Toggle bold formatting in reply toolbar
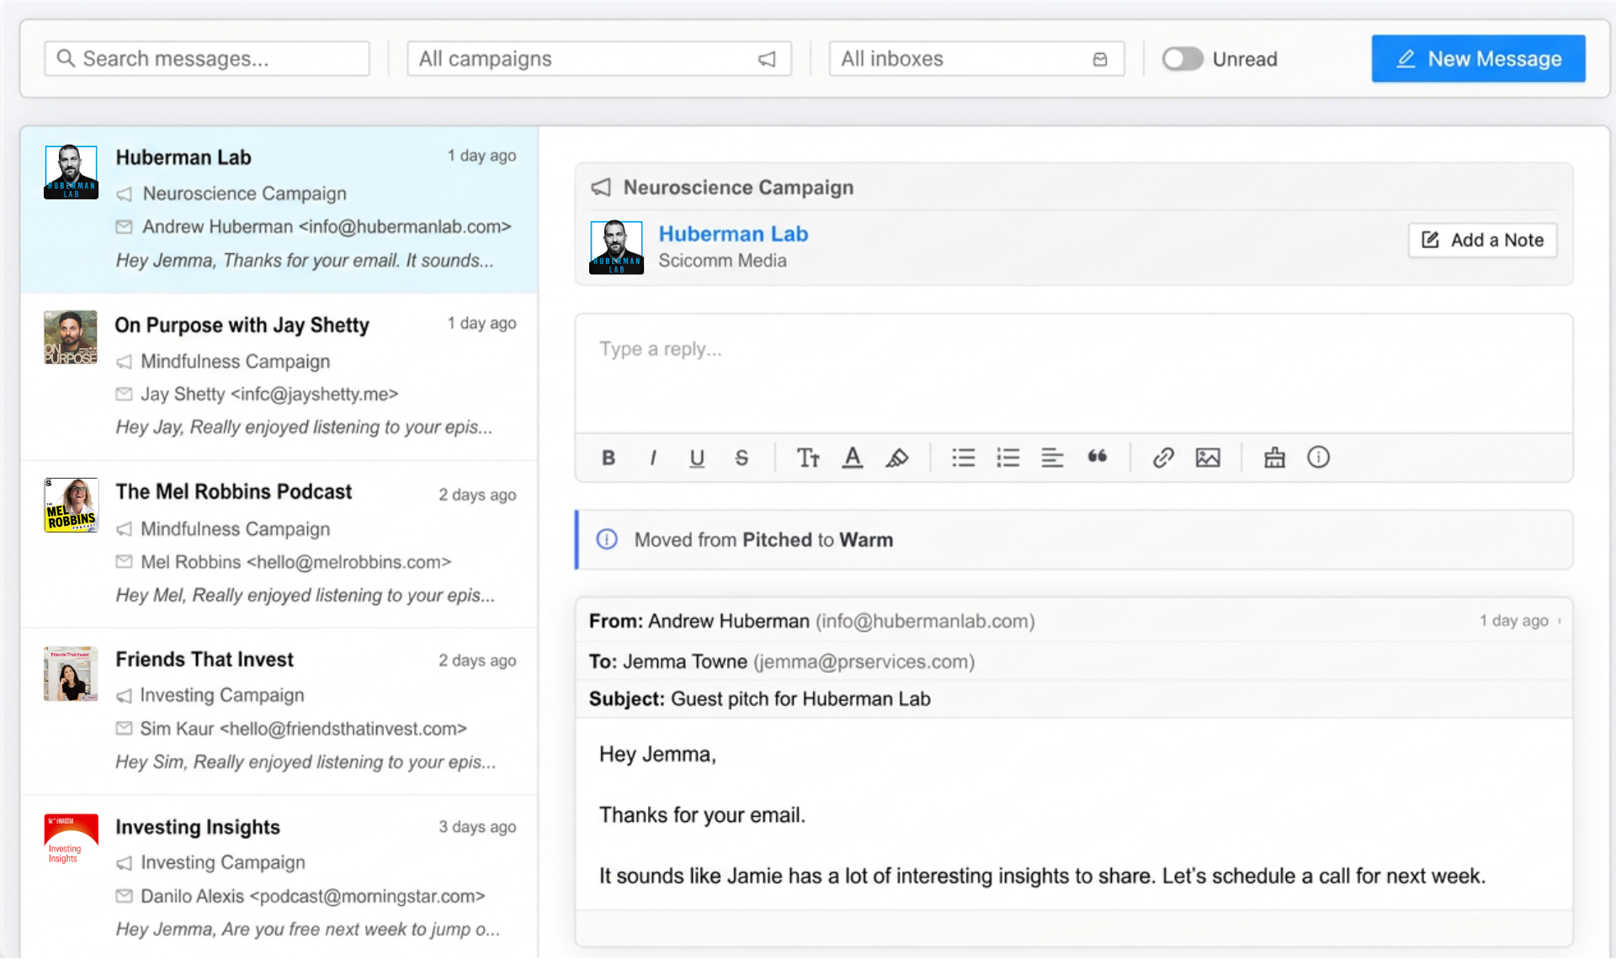The width and height of the screenshot is (1616, 959). click(x=609, y=458)
